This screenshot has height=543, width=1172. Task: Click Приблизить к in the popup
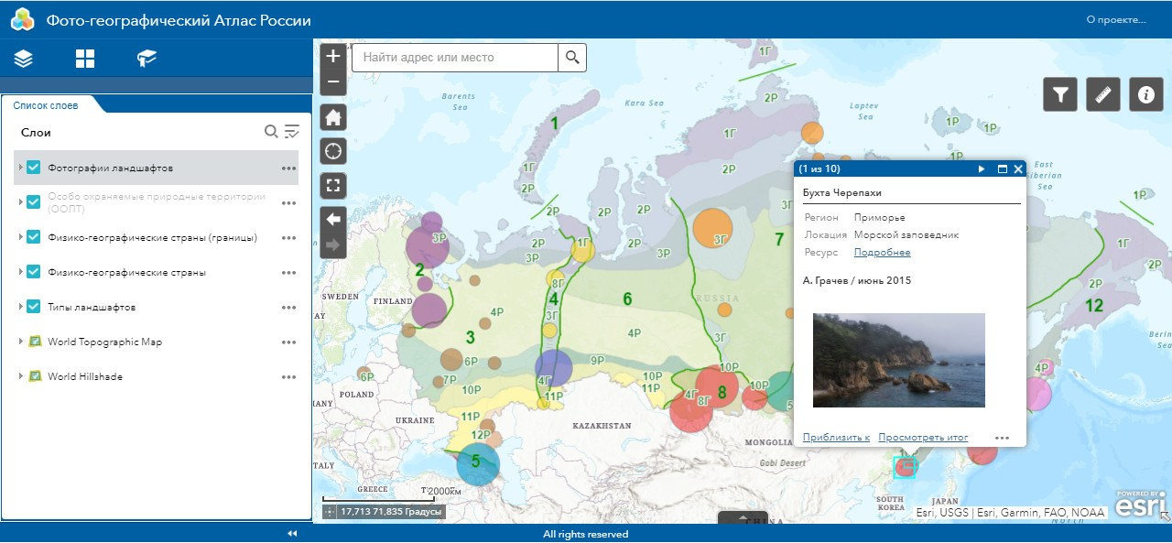835,438
